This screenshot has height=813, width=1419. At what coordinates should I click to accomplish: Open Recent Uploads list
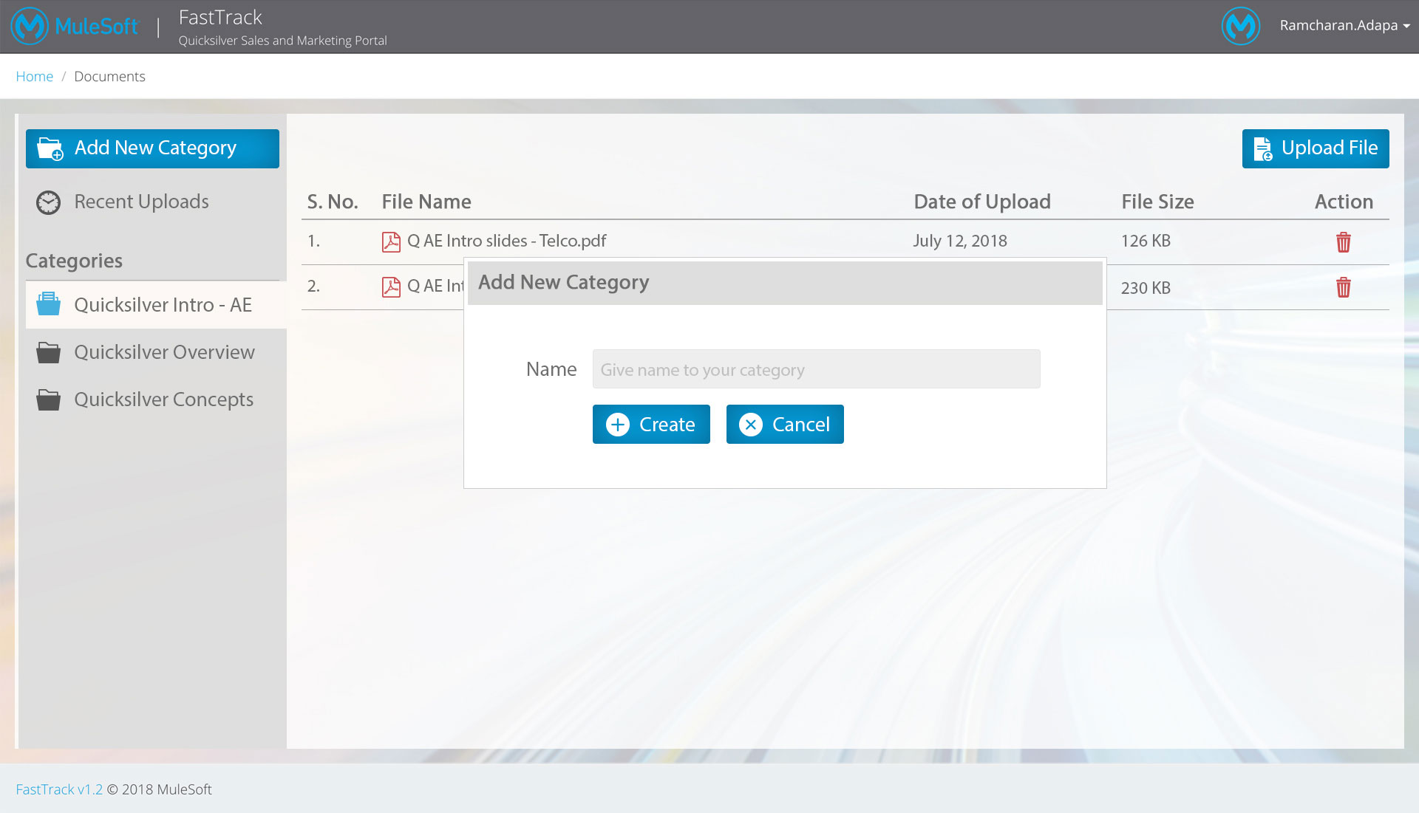[x=141, y=202]
